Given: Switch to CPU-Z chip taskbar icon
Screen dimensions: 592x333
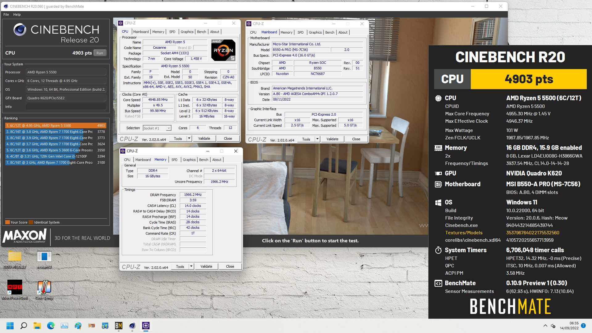Looking at the screenshot, I should tap(146, 326).
